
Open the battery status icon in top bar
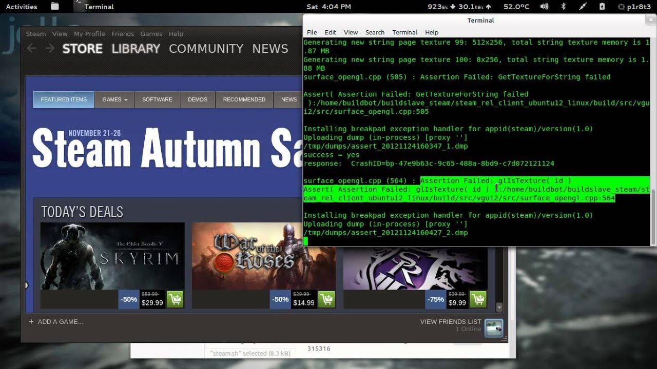[602, 7]
